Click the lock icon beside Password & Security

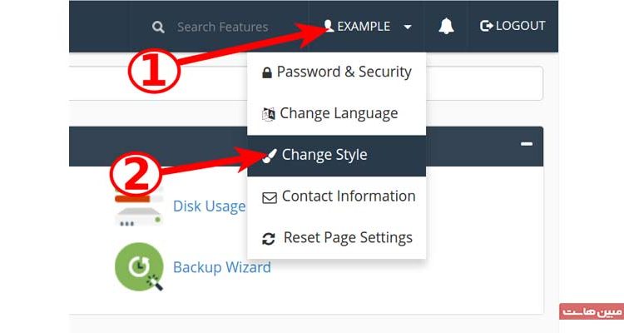[266, 72]
